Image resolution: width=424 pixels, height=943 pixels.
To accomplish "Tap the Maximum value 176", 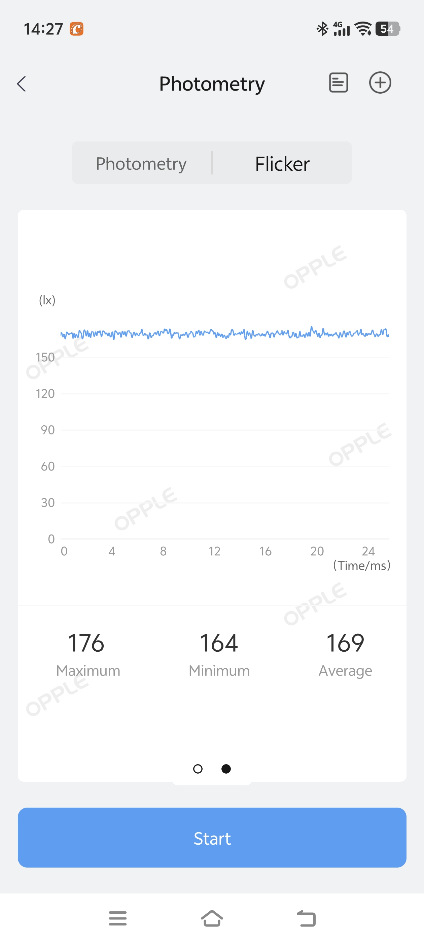I will pyautogui.click(x=86, y=643).
